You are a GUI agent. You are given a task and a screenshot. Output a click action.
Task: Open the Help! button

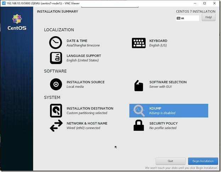click(209, 17)
